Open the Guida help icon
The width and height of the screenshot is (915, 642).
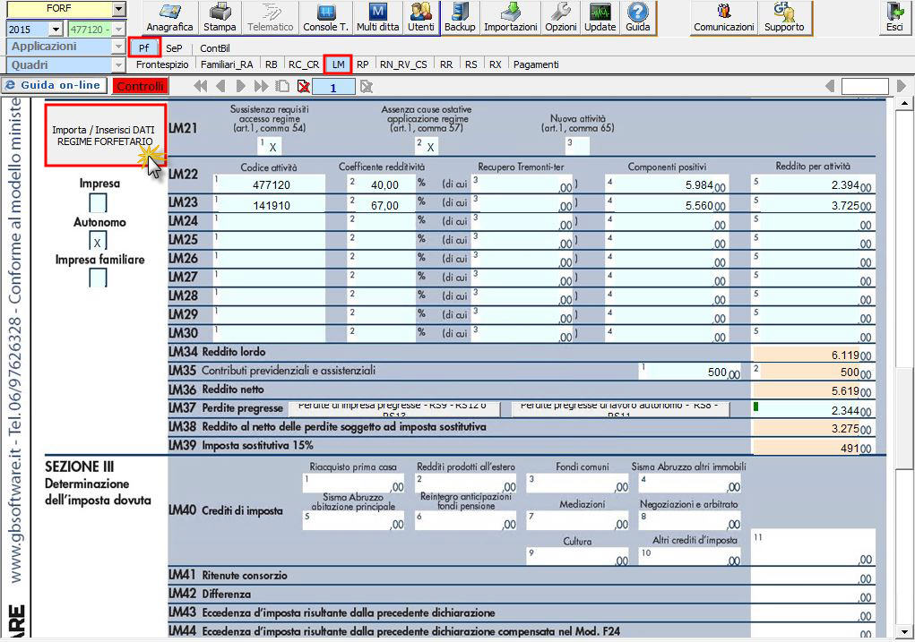point(638,18)
